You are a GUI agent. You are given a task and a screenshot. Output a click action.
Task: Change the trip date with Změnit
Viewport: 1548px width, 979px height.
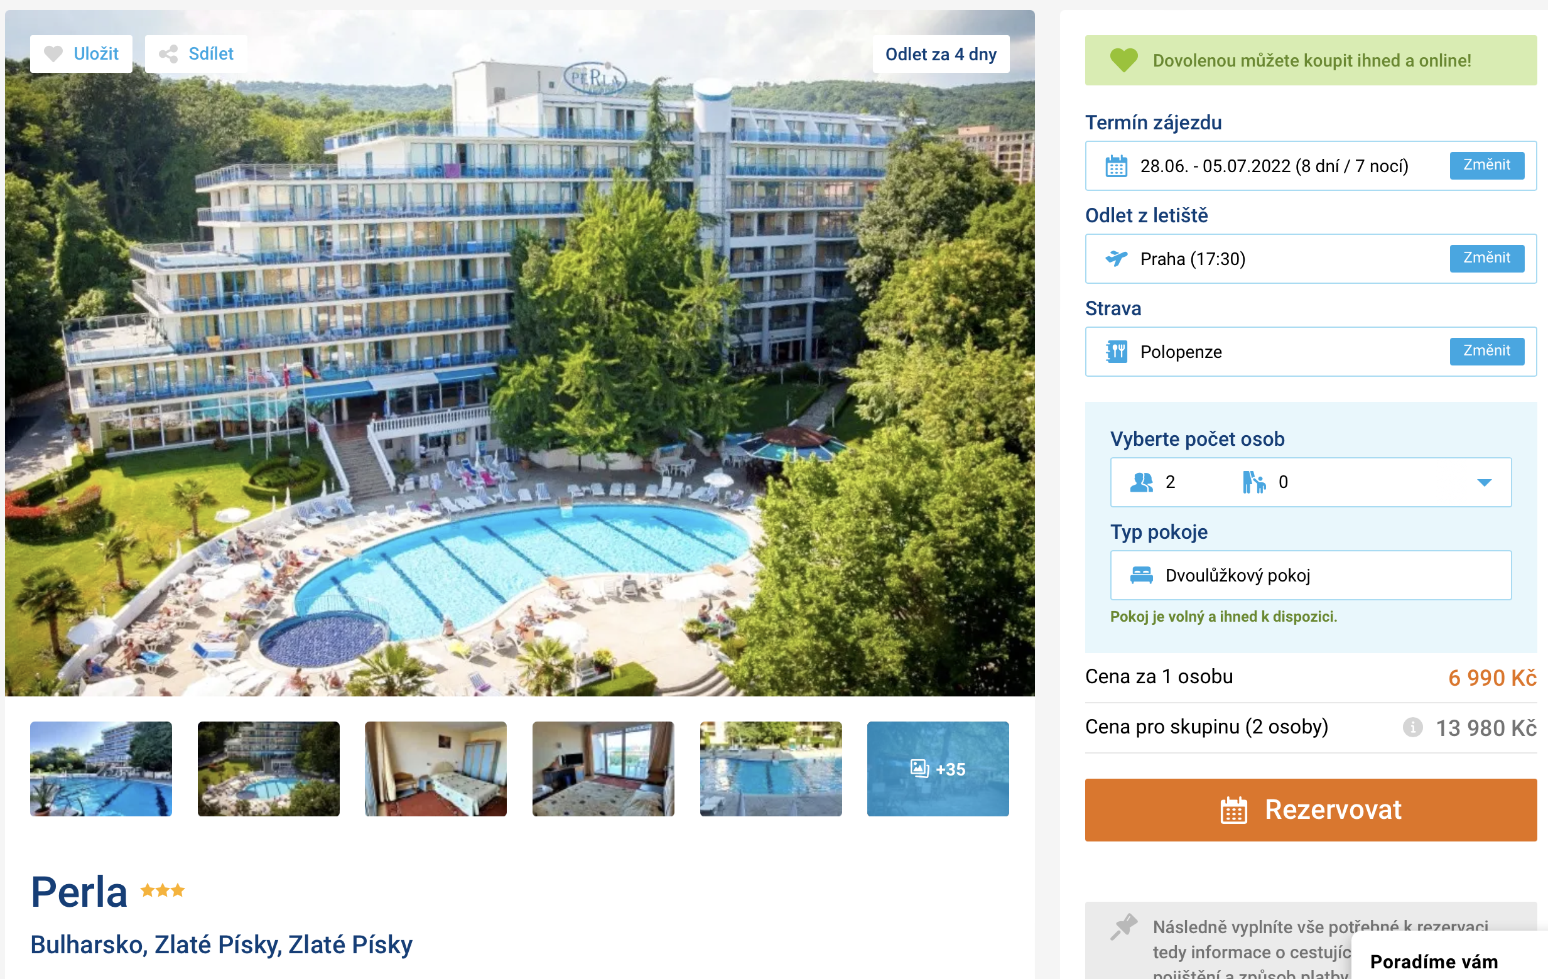pos(1486,165)
